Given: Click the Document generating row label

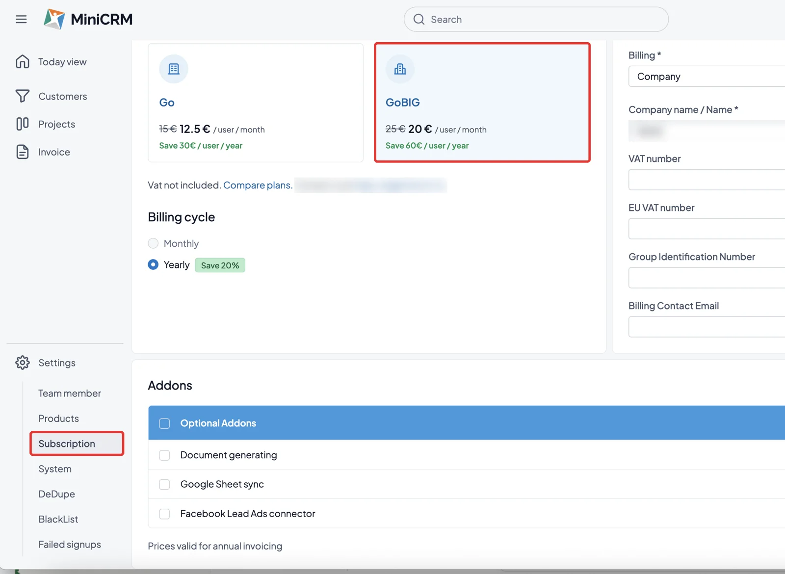Looking at the screenshot, I should tap(229, 455).
